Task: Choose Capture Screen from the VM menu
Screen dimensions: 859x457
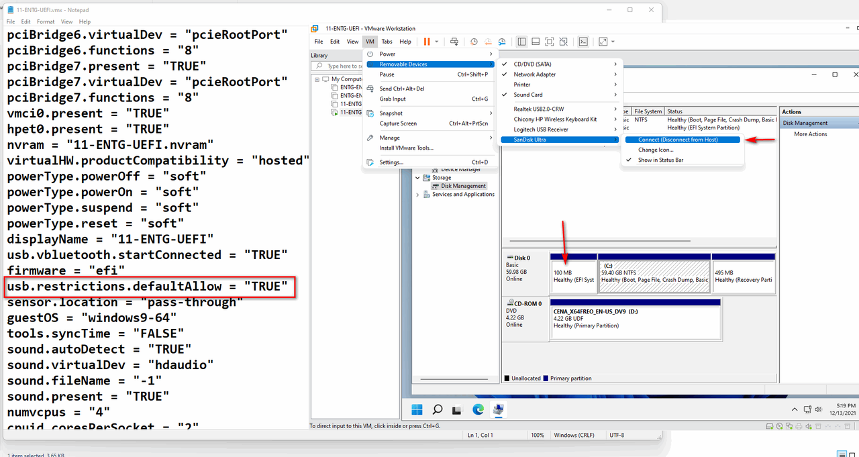Action: coord(429,123)
